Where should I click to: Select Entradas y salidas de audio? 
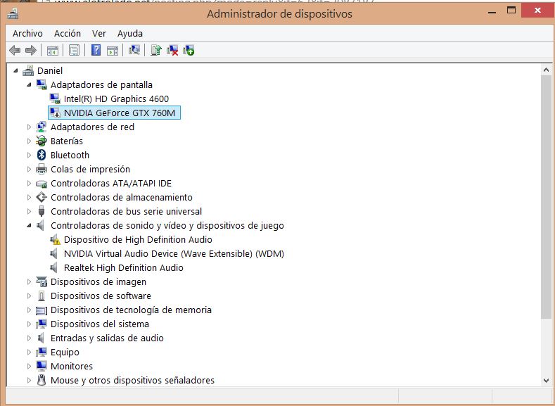pos(107,338)
